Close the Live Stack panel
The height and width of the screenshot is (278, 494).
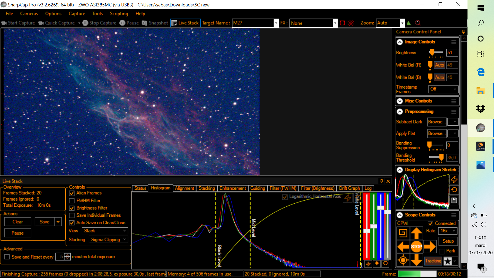pyautogui.click(x=388, y=181)
